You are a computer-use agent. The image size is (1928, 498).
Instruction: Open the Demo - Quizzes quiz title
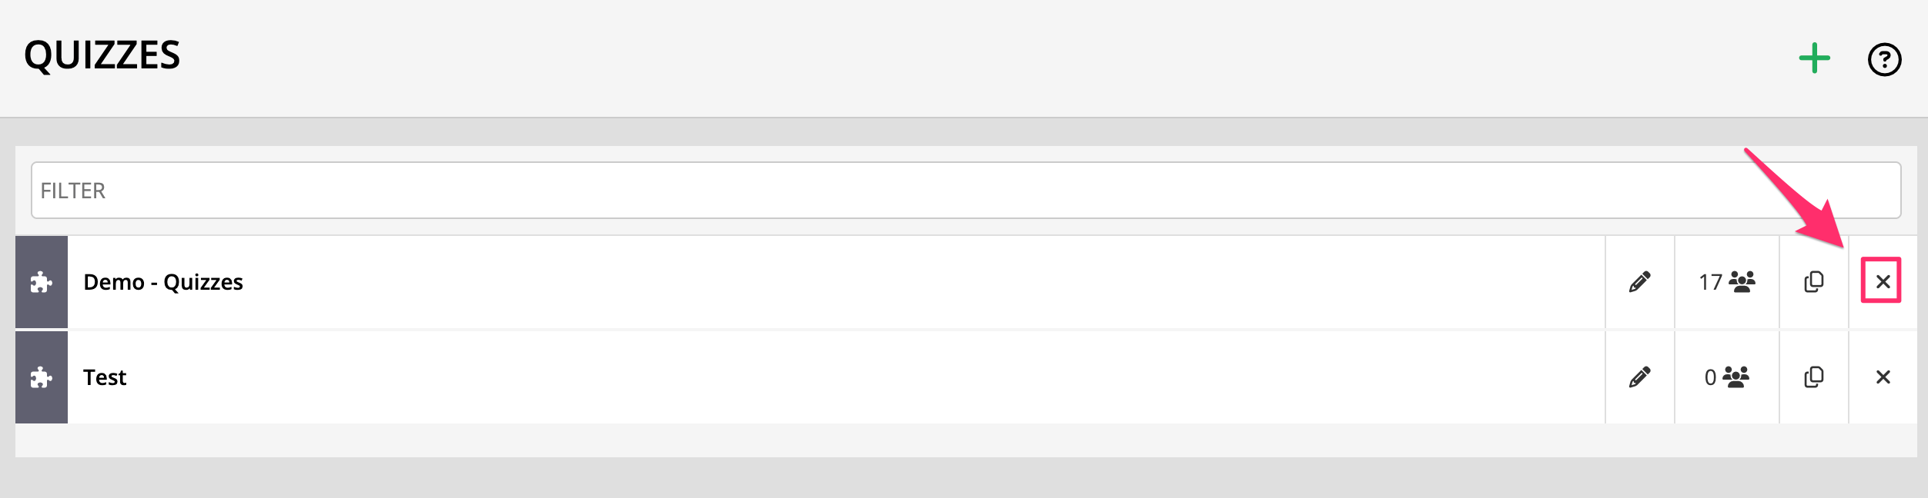[x=163, y=283]
